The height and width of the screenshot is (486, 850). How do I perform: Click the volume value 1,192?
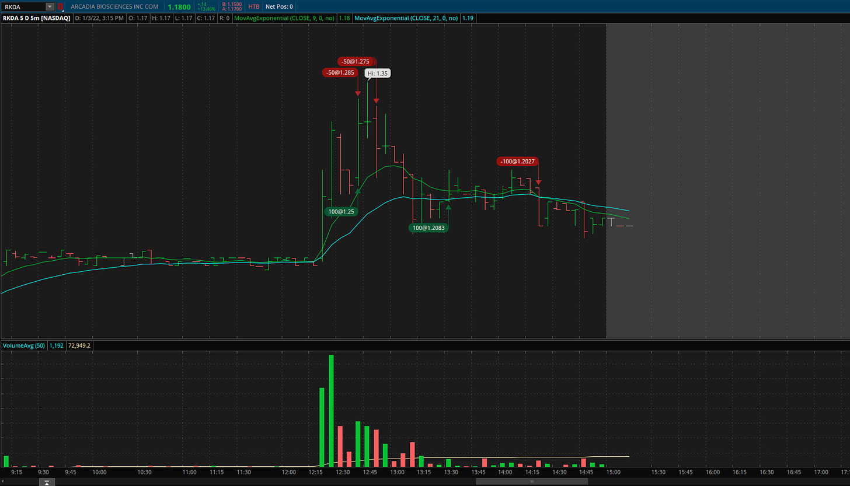point(56,345)
